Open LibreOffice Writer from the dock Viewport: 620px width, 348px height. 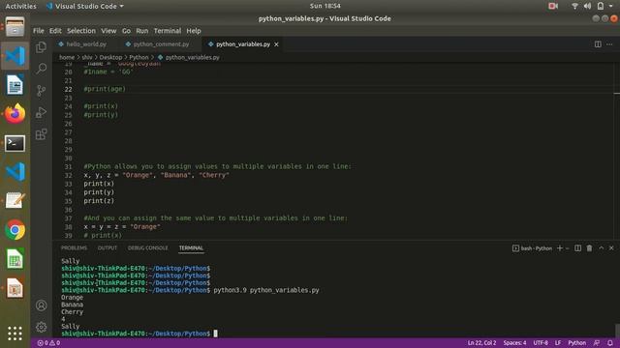[x=15, y=85]
